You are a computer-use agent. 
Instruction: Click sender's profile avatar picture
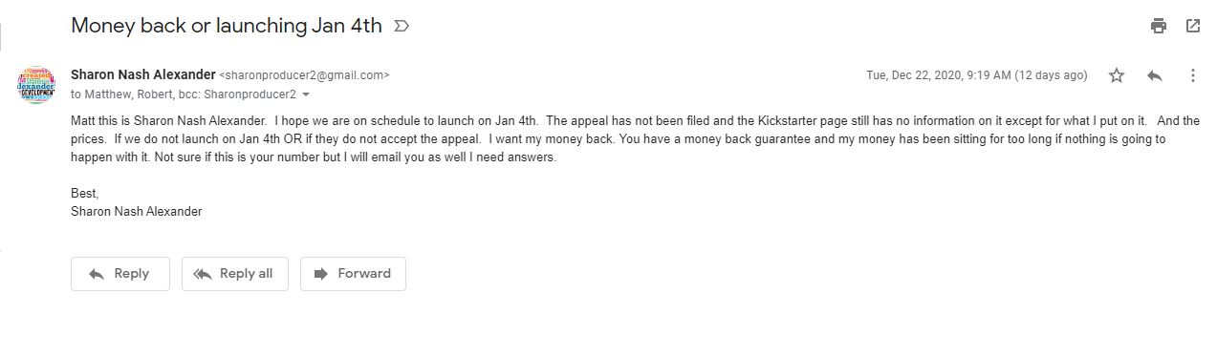point(36,85)
